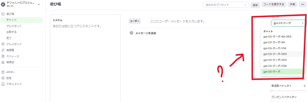Click the 設定 gear icon

(3, 78)
